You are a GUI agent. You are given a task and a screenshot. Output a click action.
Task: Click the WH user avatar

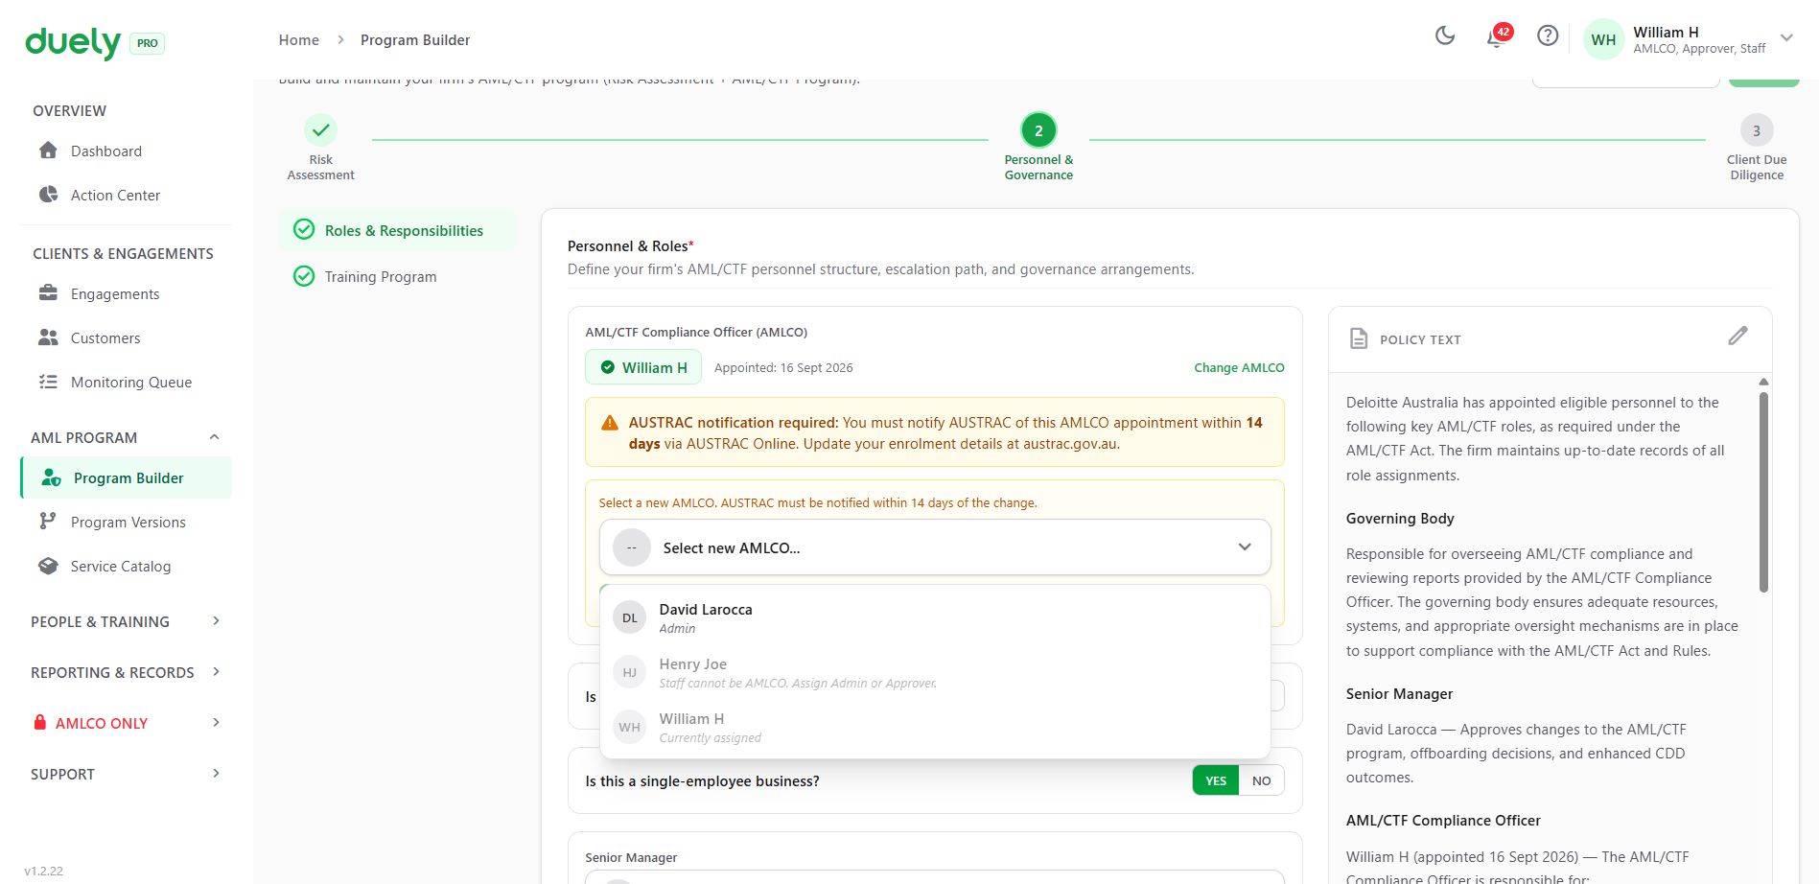(x=1603, y=39)
